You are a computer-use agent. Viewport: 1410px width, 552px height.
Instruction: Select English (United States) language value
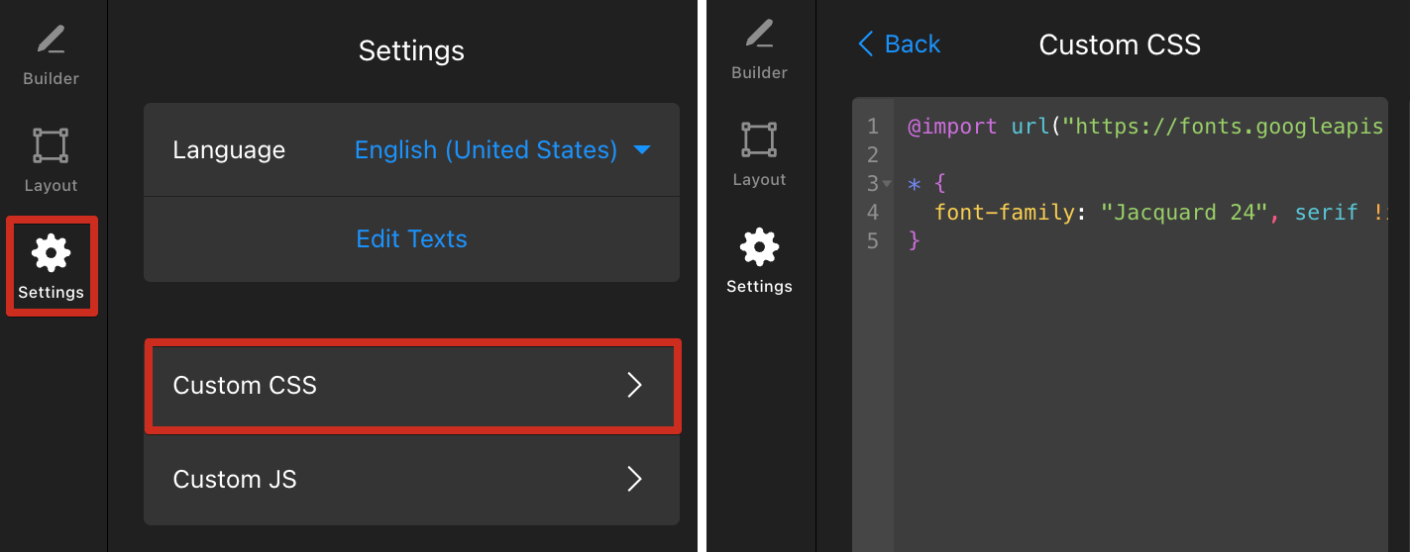point(486,150)
